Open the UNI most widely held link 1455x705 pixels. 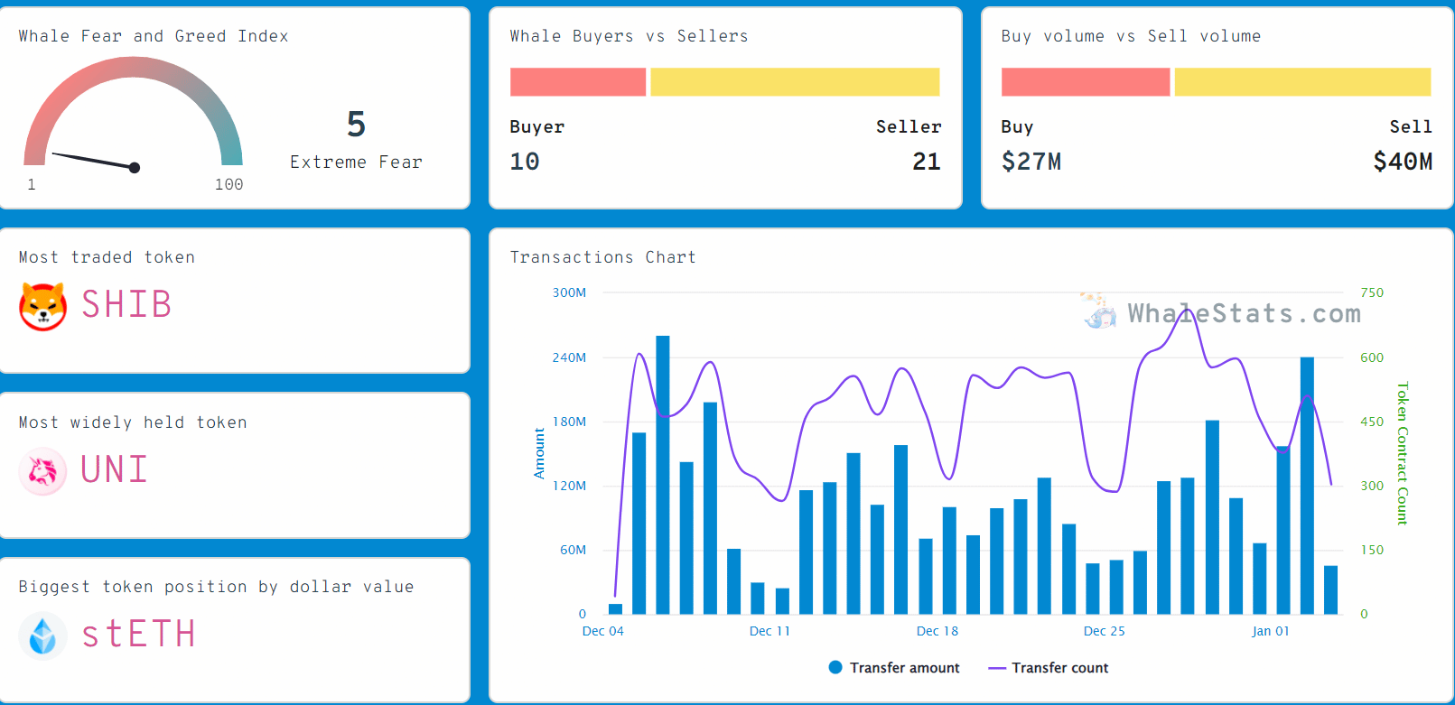coord(114,470)
